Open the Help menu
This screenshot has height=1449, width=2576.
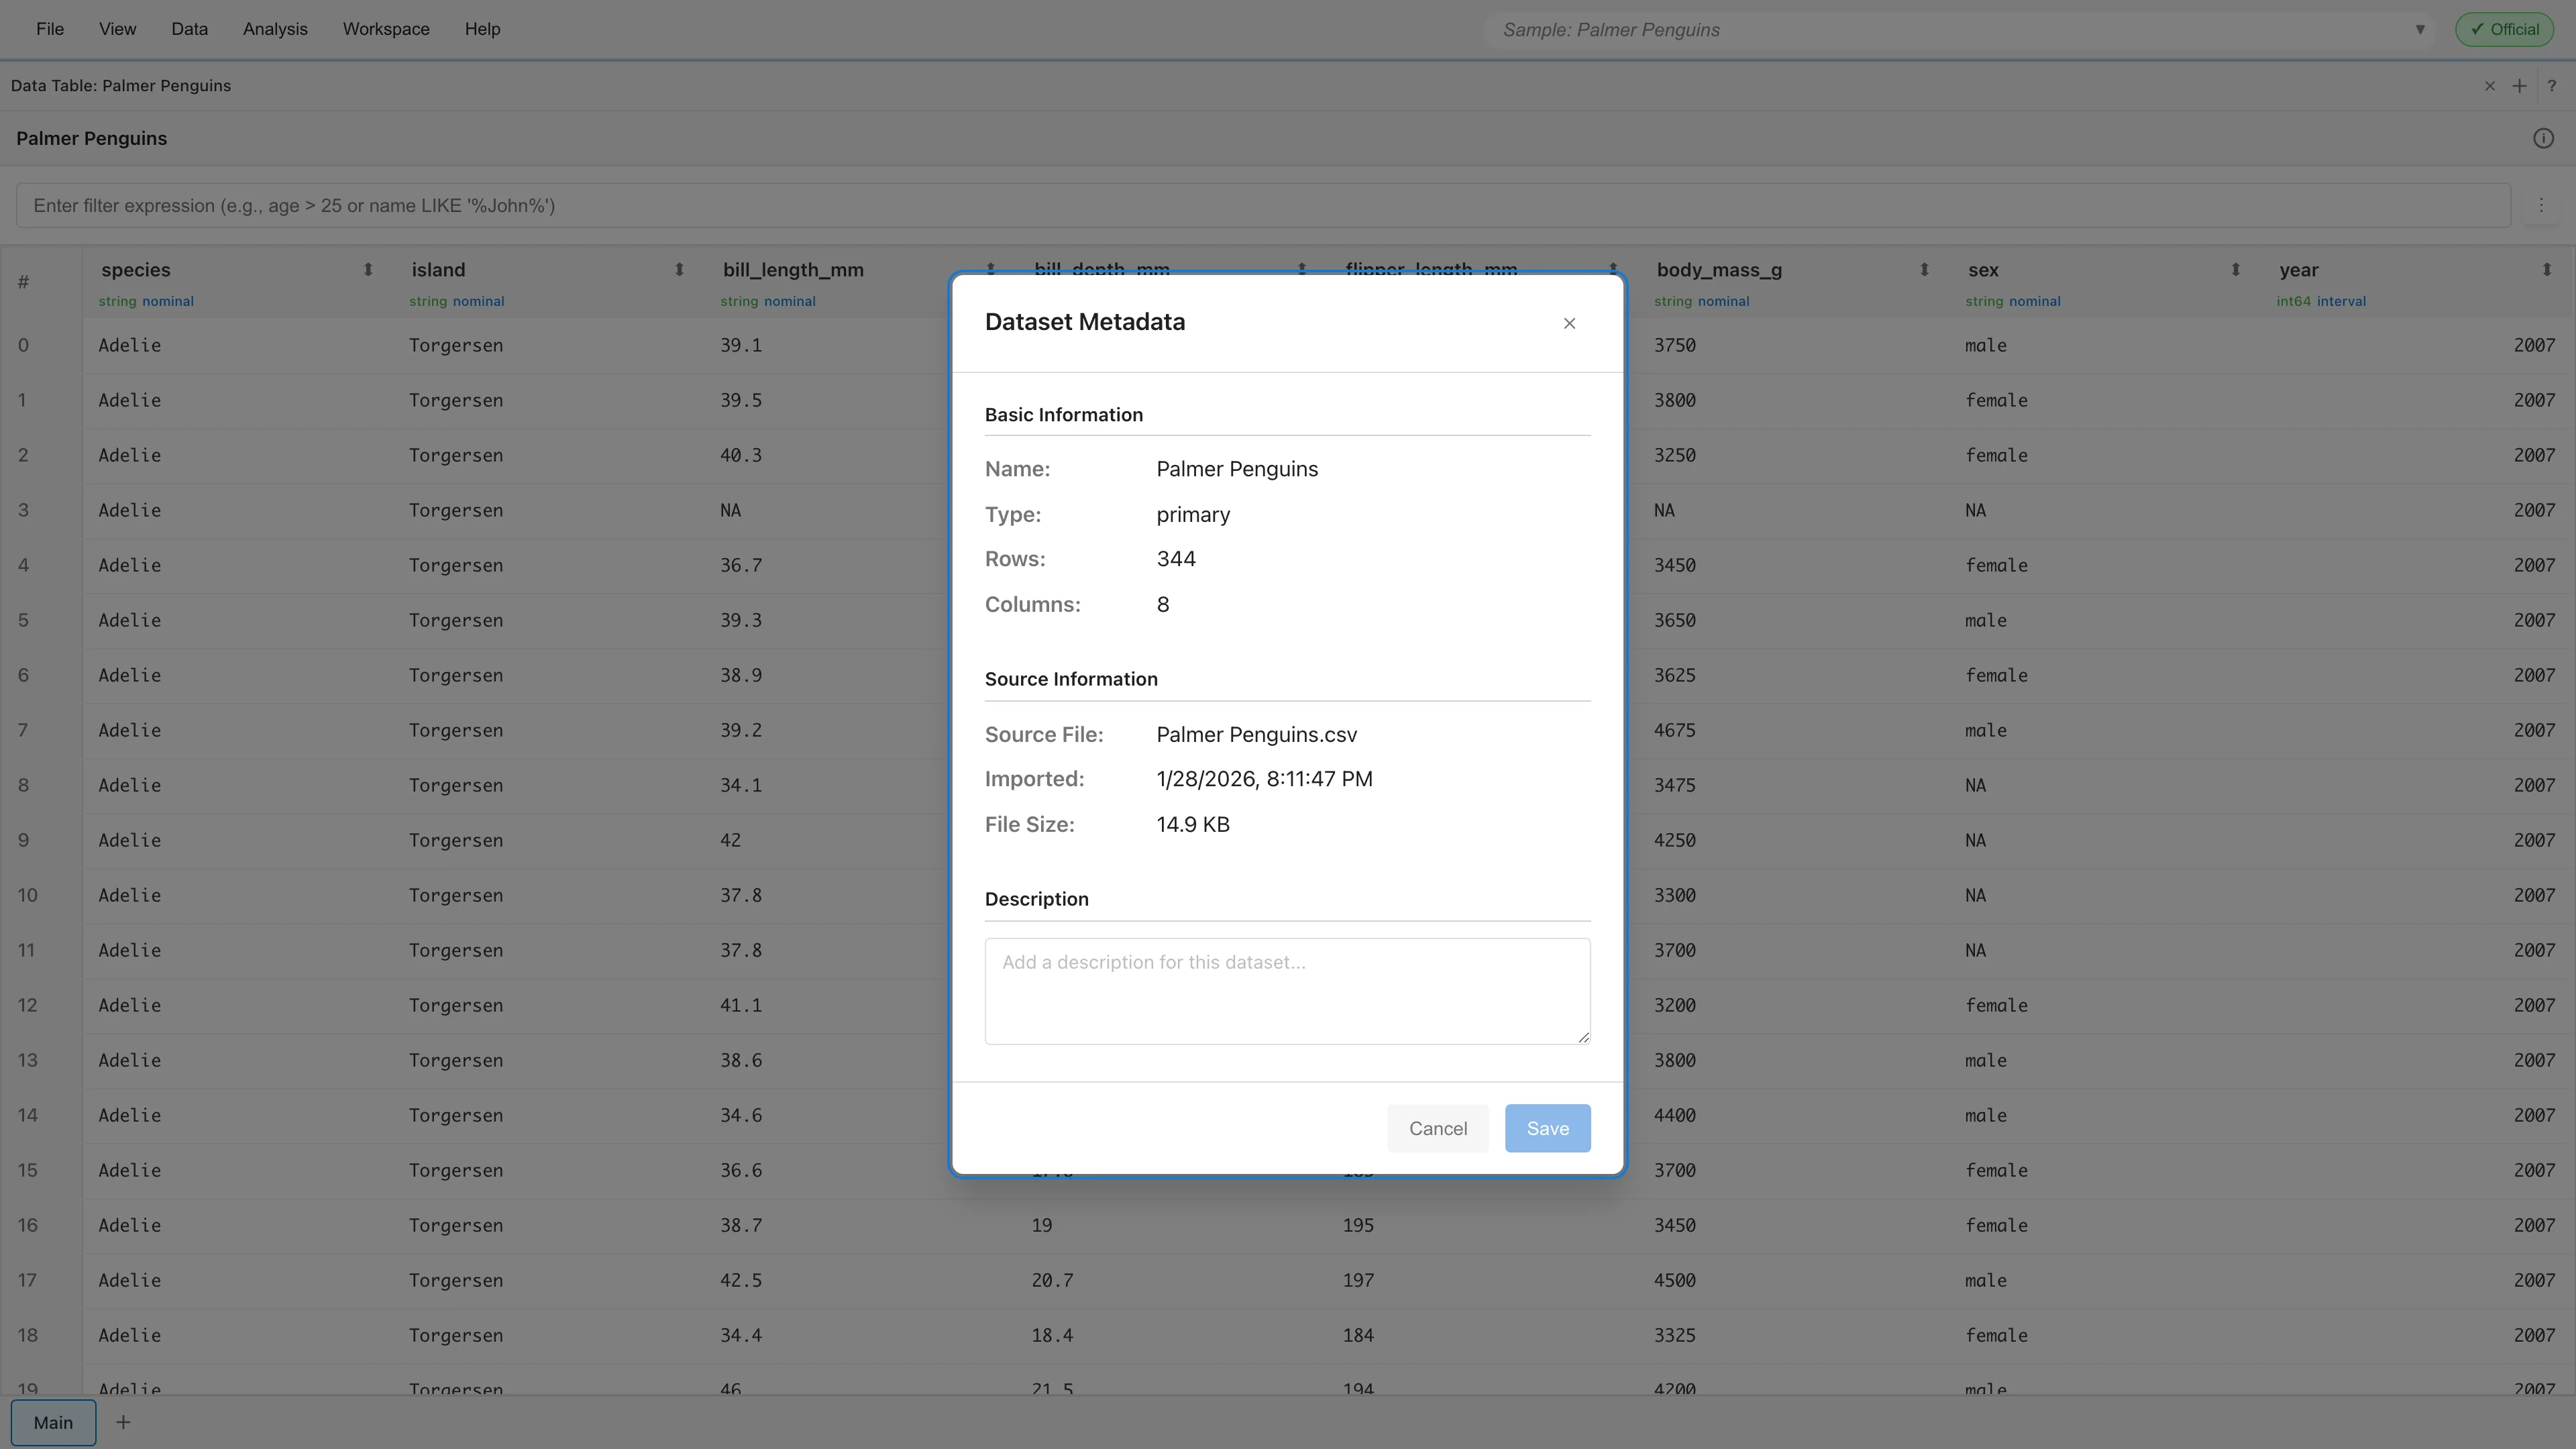482,29
